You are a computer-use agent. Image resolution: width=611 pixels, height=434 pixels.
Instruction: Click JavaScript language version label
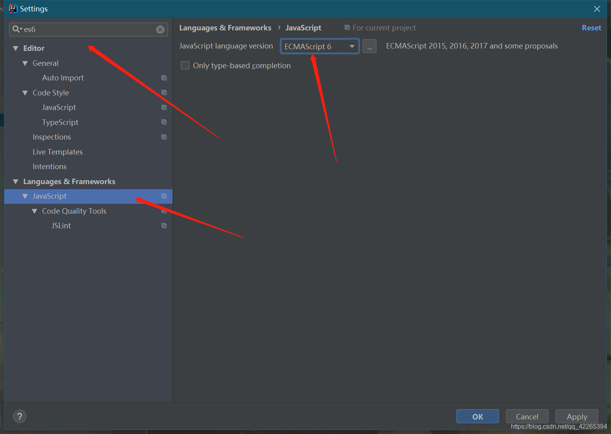coord(226,46)
